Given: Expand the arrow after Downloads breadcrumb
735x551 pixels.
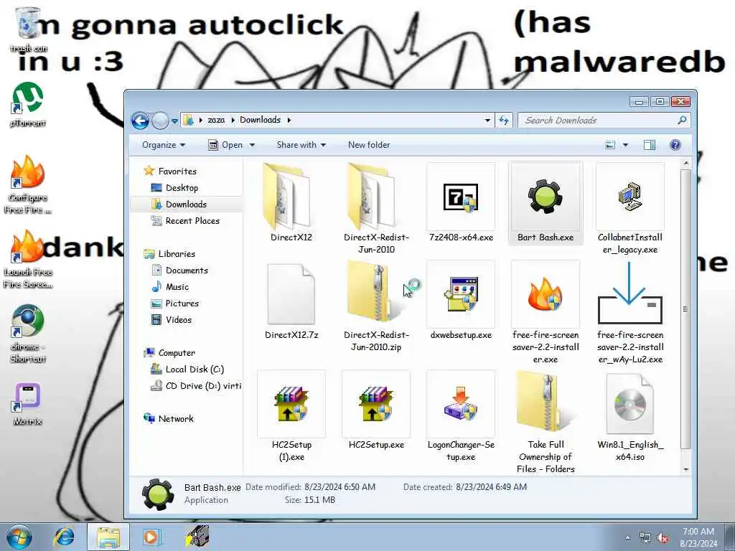Looking at the screenshot, I should coord(289,120).
